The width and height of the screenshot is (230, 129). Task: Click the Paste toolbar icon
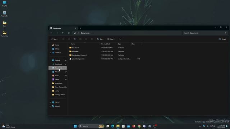point(74,39)
